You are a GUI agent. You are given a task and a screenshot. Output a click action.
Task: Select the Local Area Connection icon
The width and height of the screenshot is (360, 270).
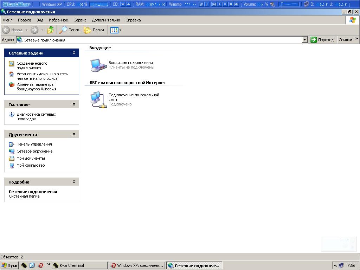tap(98, 99)
